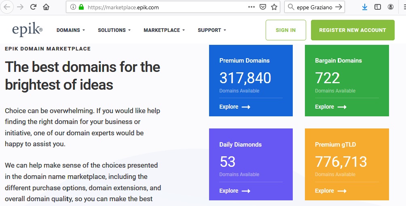Open the SUPPORT dropdown menu

pyautogui.click(x=211, y=30)
